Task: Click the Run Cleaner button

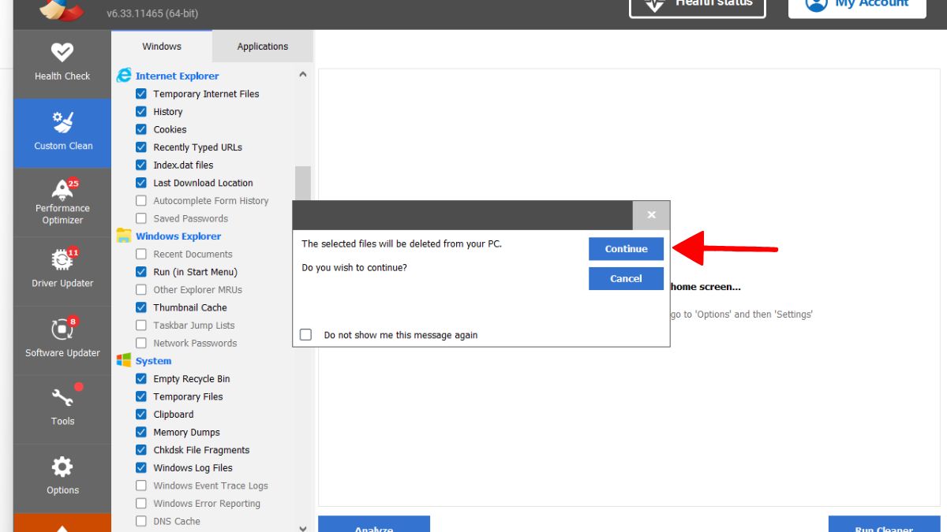Action: coord(884,524)
